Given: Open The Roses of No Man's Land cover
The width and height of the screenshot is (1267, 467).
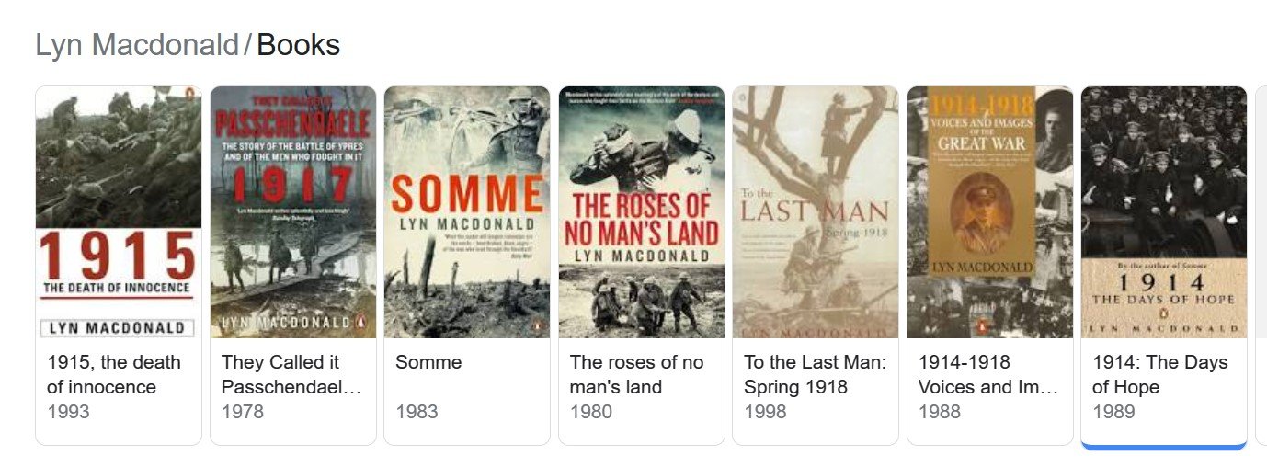Looking at the screenshot, I should click(641, 212).
